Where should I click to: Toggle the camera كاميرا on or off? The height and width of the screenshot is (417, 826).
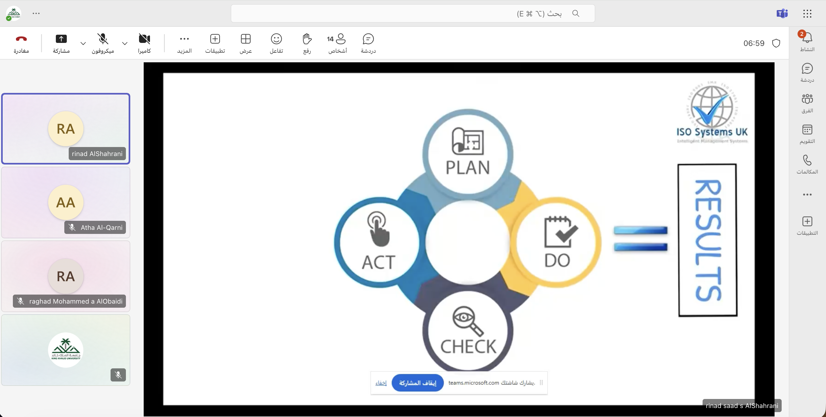coord(144,43)
